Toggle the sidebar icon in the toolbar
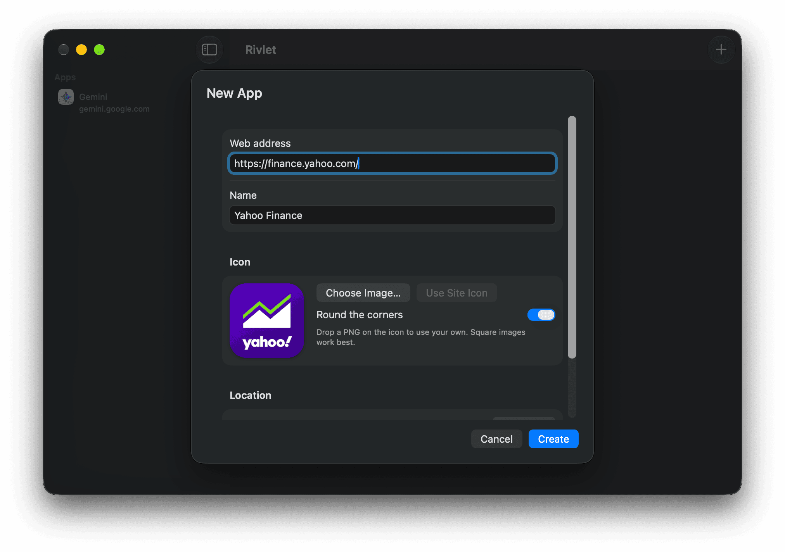785x552 pixels. (x=209, y=50)
